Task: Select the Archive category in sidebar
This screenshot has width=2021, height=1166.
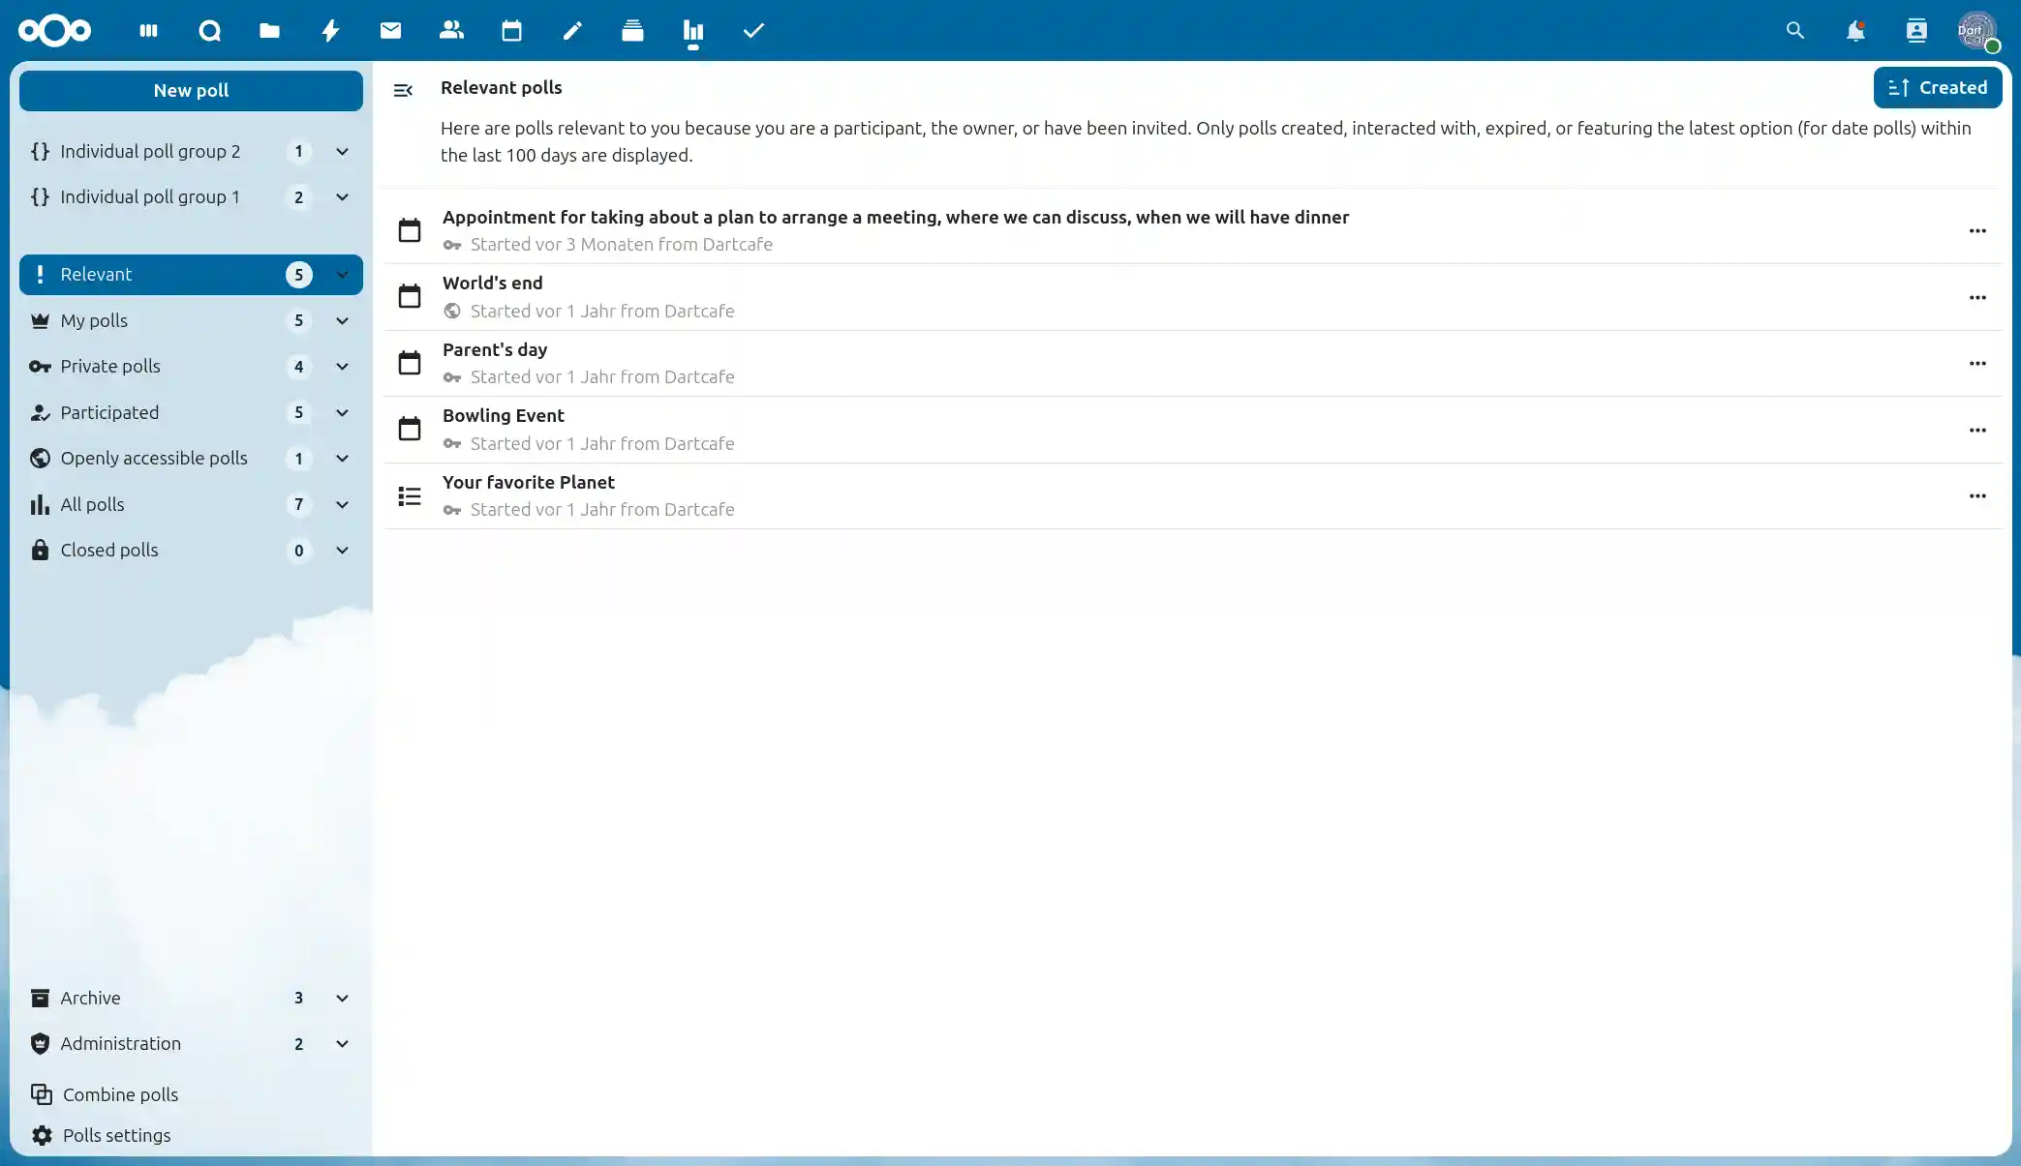Action: coord(90,998)
